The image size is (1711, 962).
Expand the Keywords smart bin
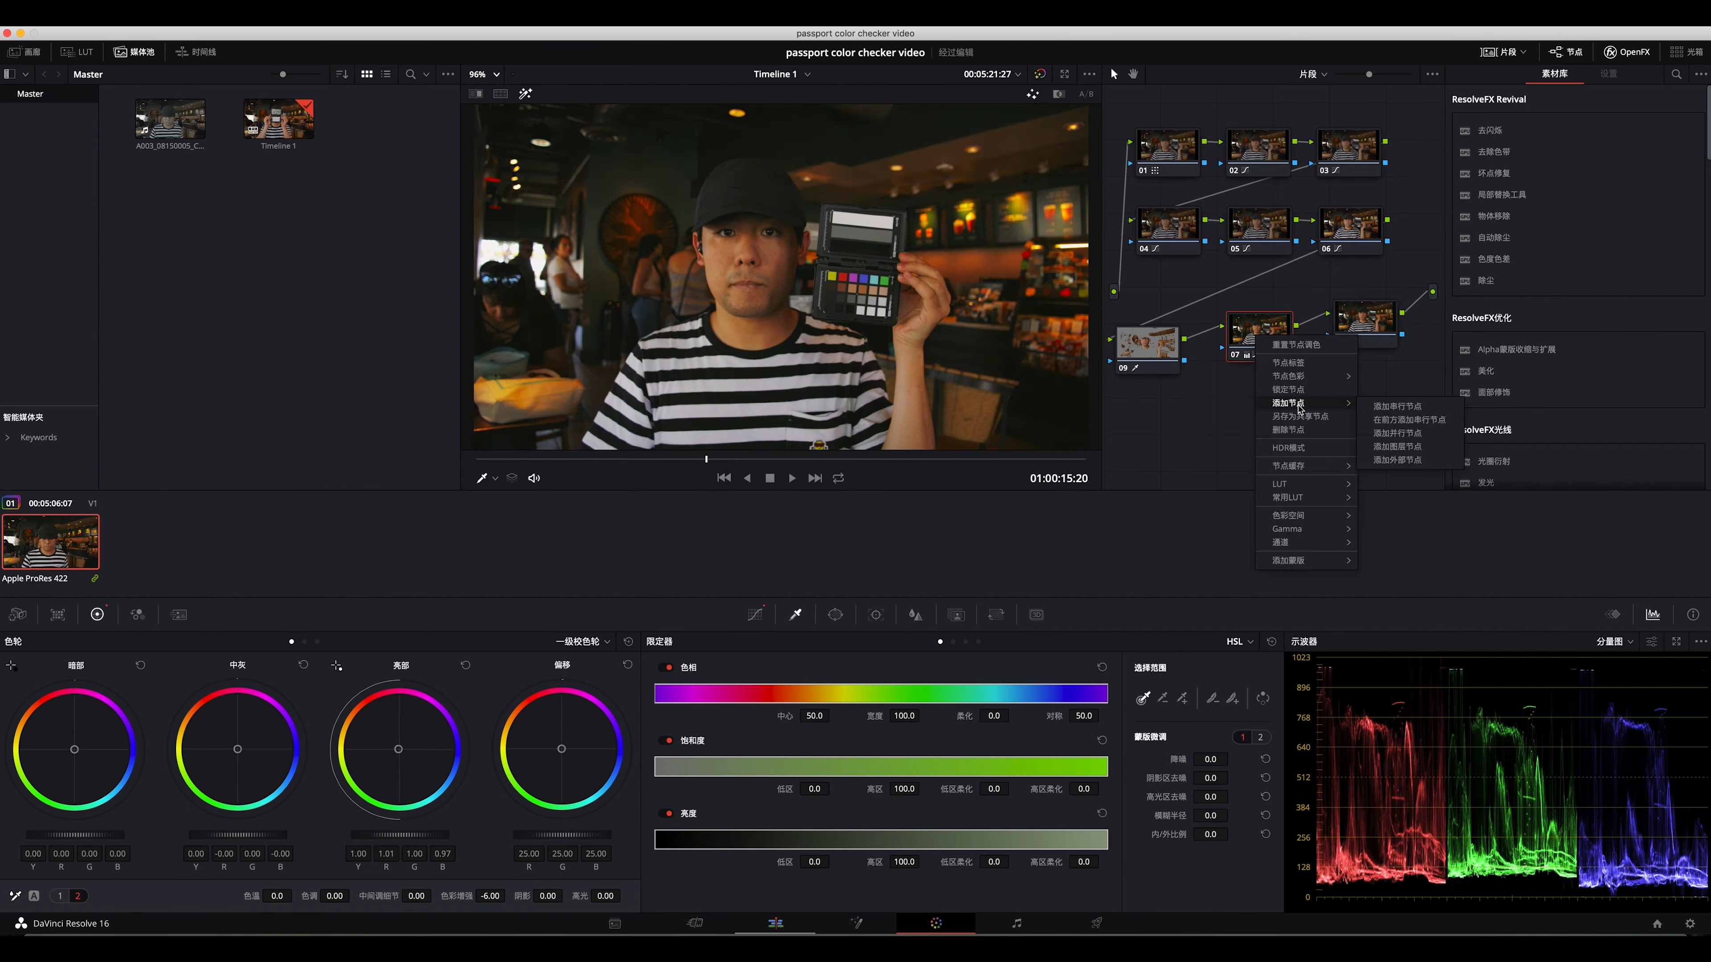tap(7, 437)
